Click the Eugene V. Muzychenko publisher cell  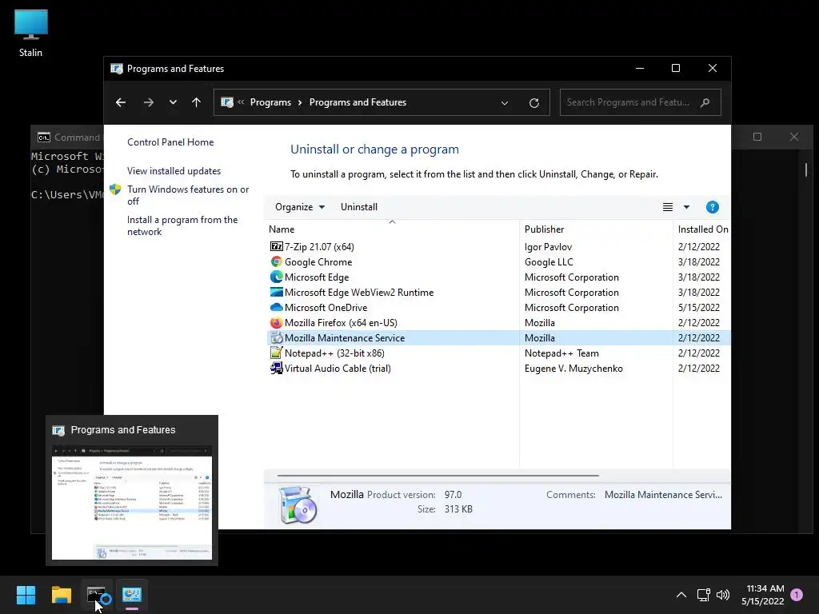[x=573, y=368]
